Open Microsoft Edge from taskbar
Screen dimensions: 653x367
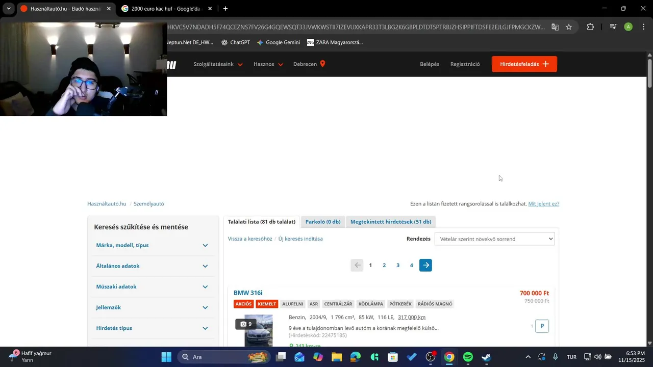[x=356, y=357]
